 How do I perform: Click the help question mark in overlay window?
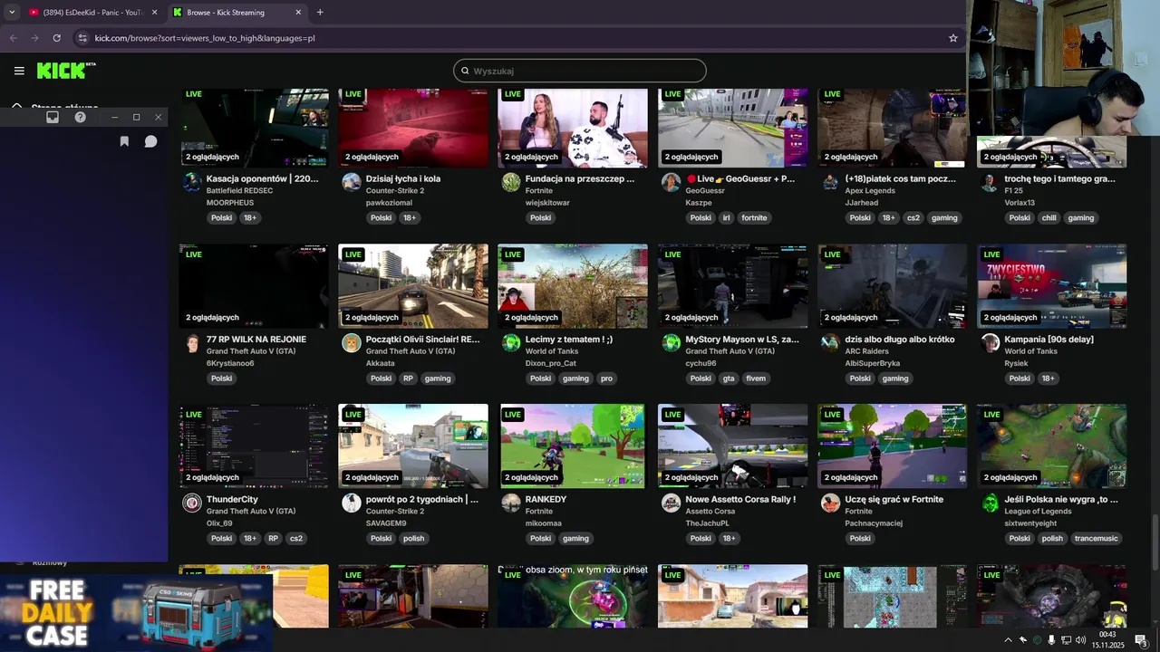80,117
